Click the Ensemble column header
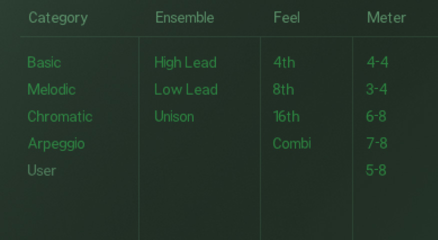 pyautogui.click(x=184, y=18)
